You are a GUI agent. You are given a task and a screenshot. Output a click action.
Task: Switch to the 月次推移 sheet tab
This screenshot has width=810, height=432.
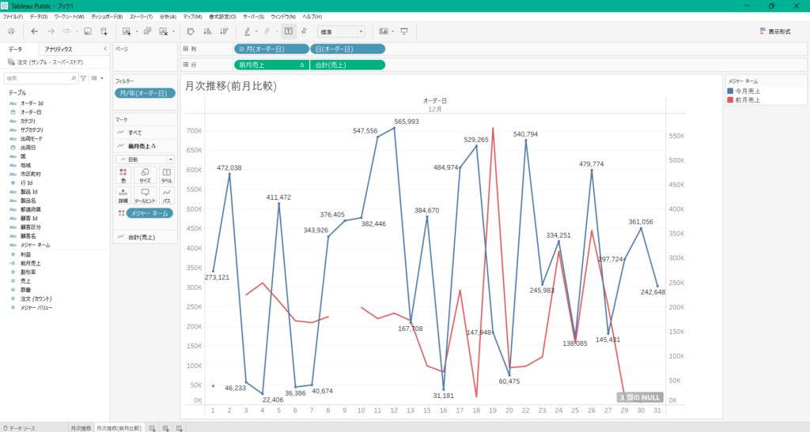pos(81,428)
